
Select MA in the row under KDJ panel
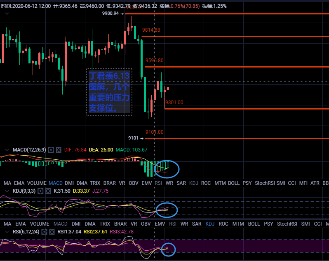[7, 224]
